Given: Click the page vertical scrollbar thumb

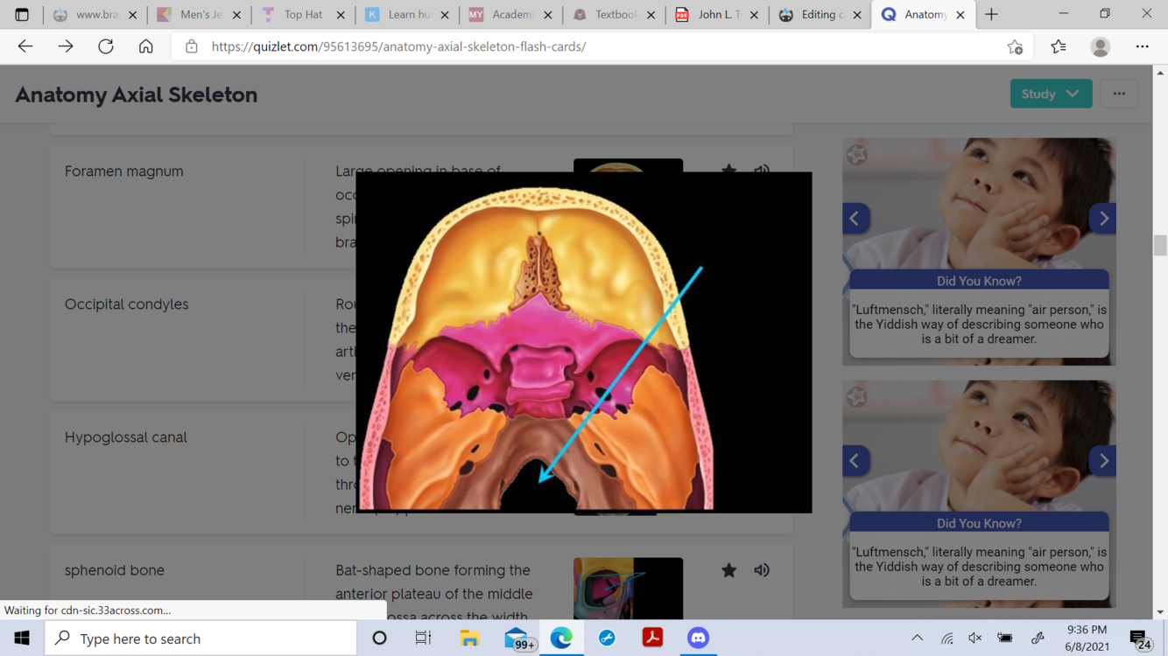Looking at the screenshot, I should point(1160,245).
